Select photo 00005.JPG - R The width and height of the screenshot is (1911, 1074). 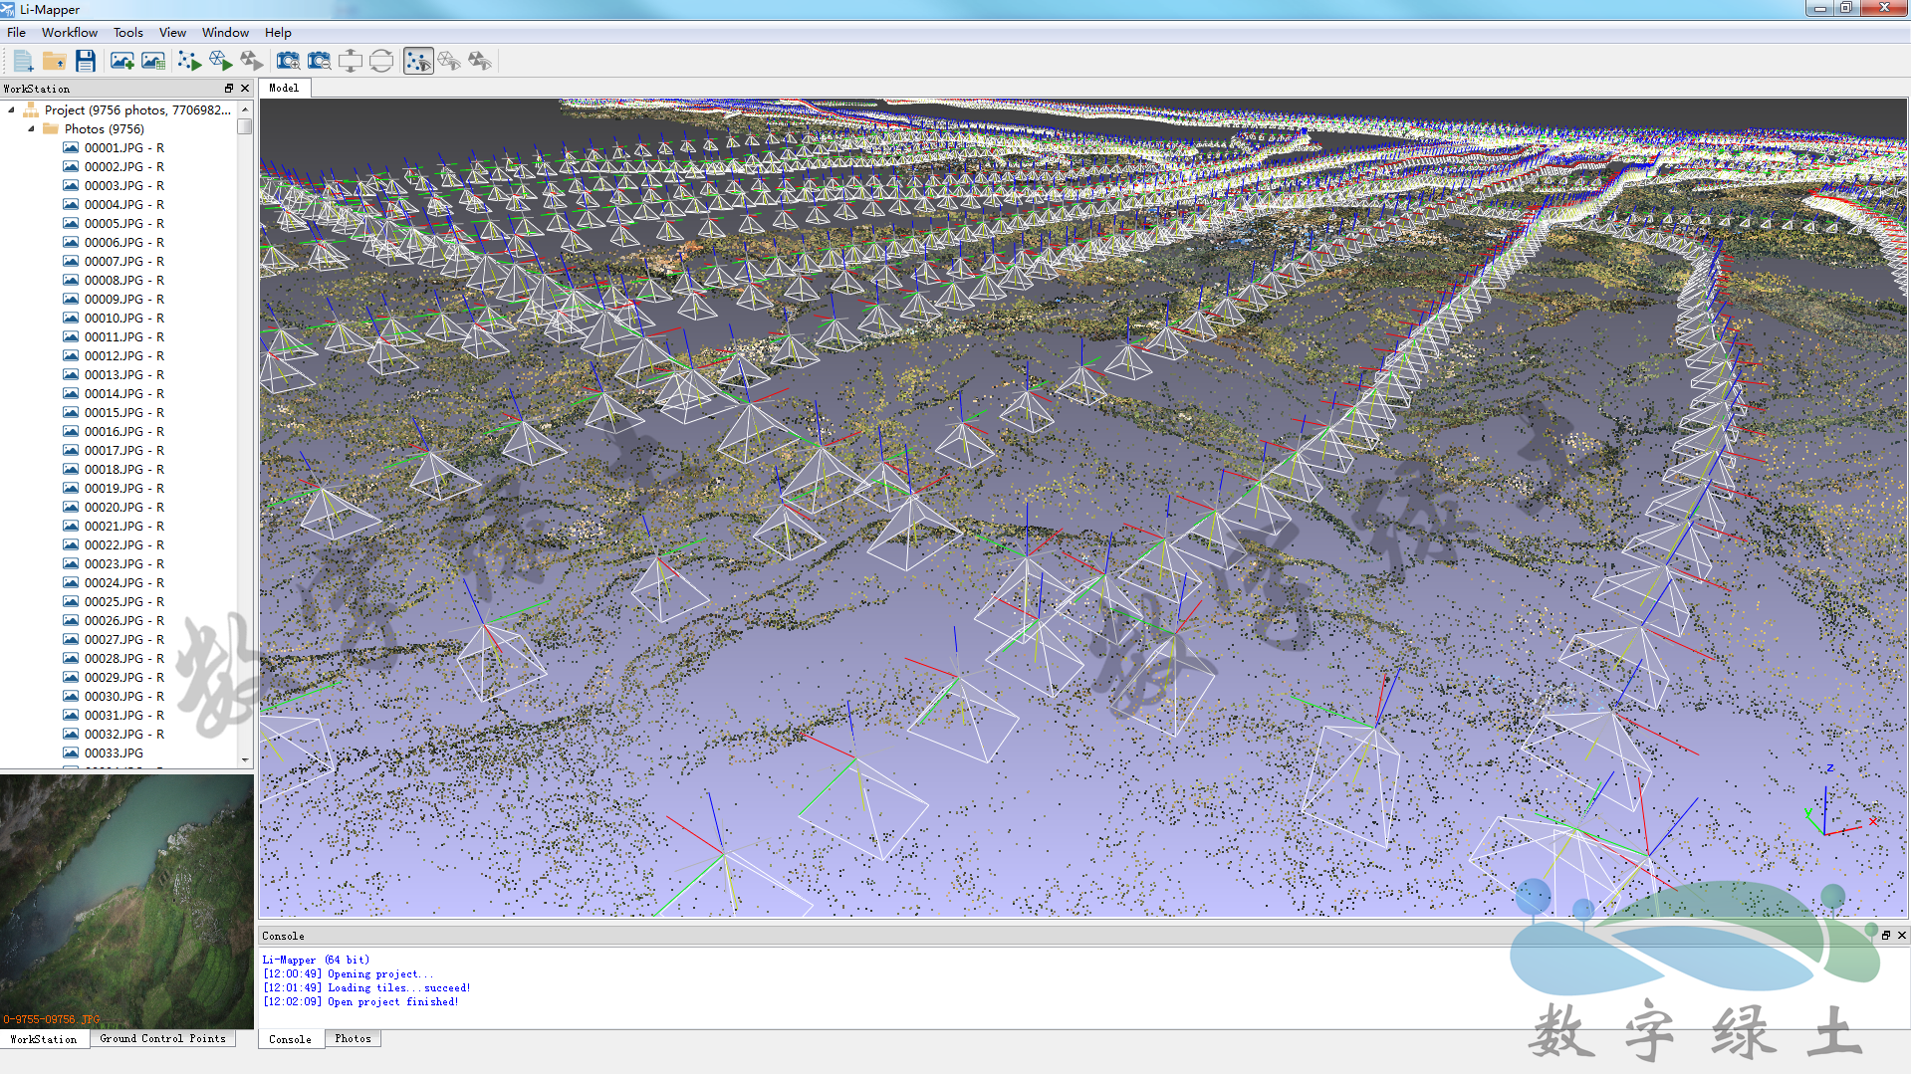(x=123, y=223)
